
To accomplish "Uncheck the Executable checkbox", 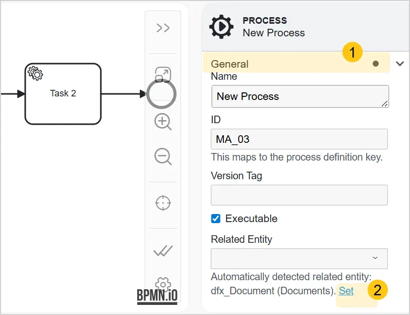I will [x=216, y=219].
